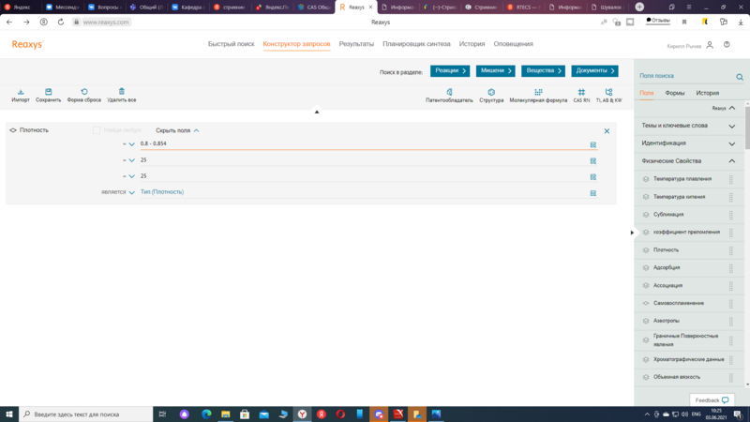This screenshot has width=750, height=422.
Task: Search in Вещества section button
Action: coord(544,71)
